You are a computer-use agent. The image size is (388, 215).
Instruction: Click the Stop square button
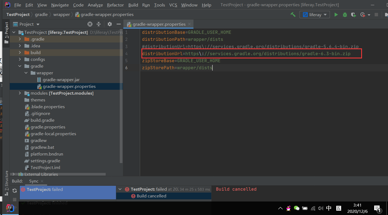(x=376, y=15)
